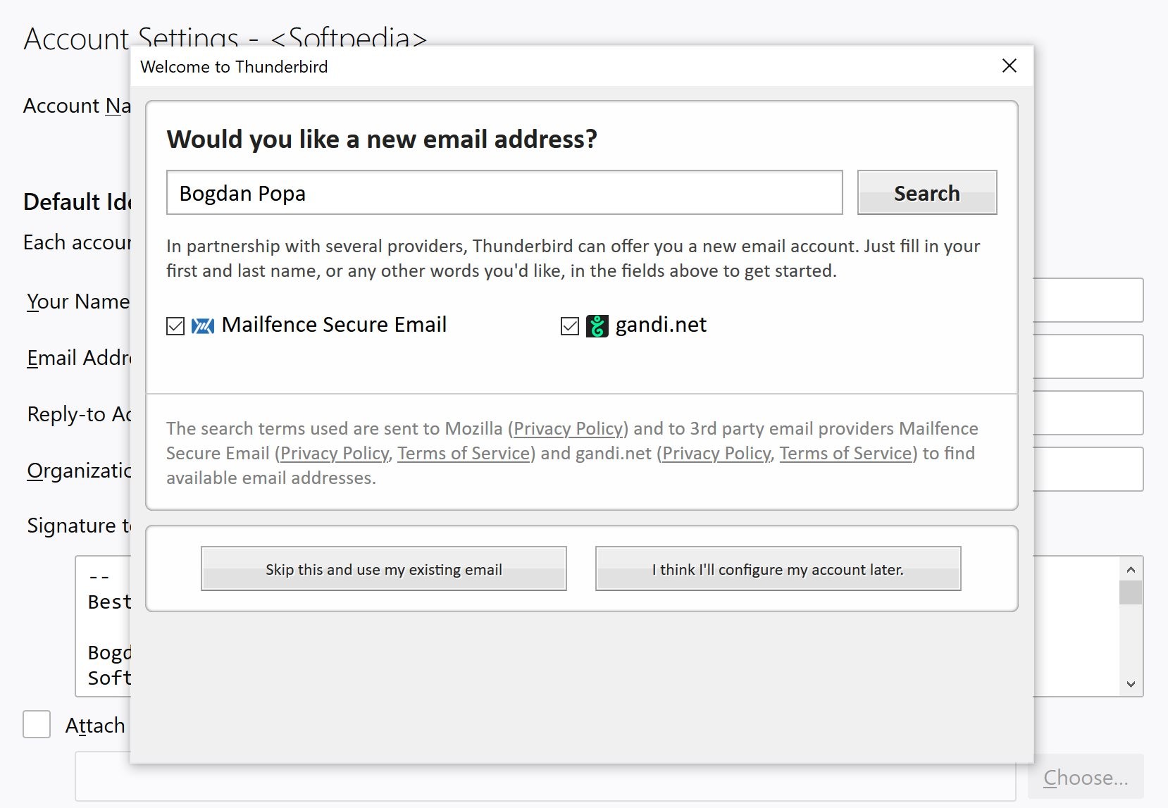Click the name search field showing Bogdan Popa
Image resolution: width=1168 pixels, height=808 pixels.
point(504,193)
